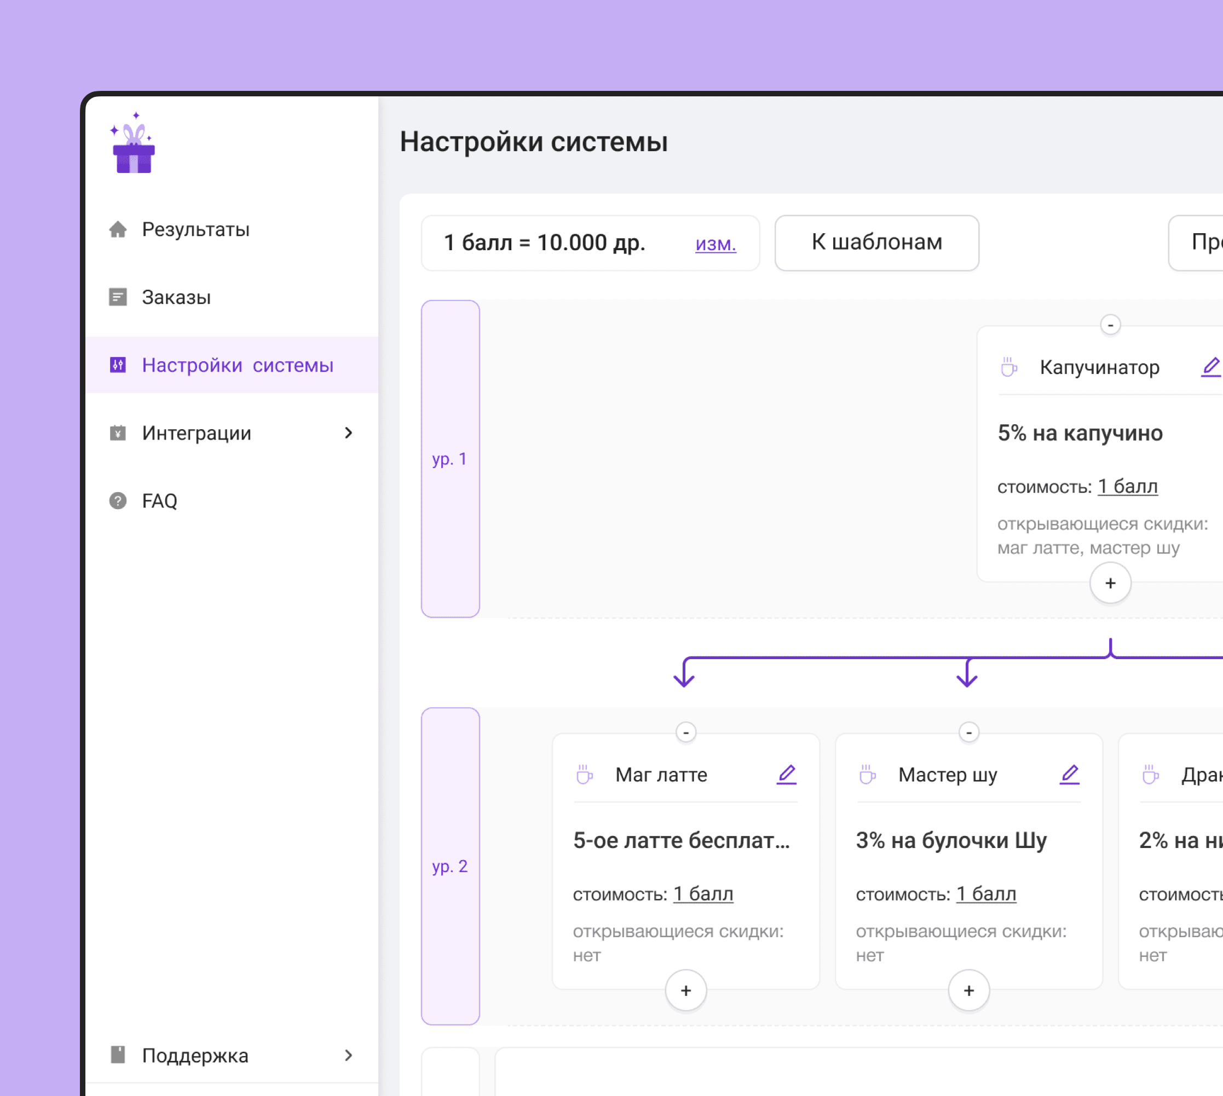The height and width of the screenshot is (1096, 1223).
Task: Expand the Поддержка submenu chevron
Action: click(348, 1055)
